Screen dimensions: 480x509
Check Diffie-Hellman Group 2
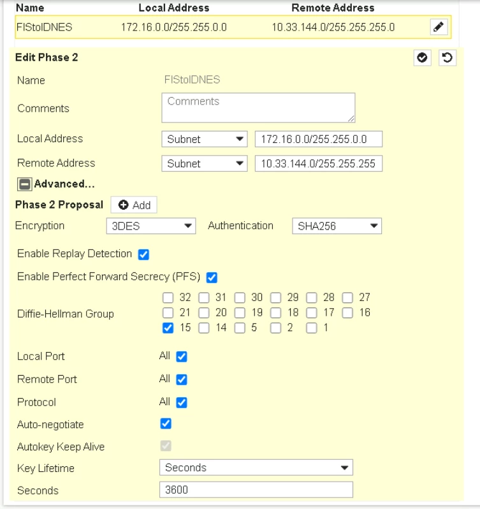[275, 328]
